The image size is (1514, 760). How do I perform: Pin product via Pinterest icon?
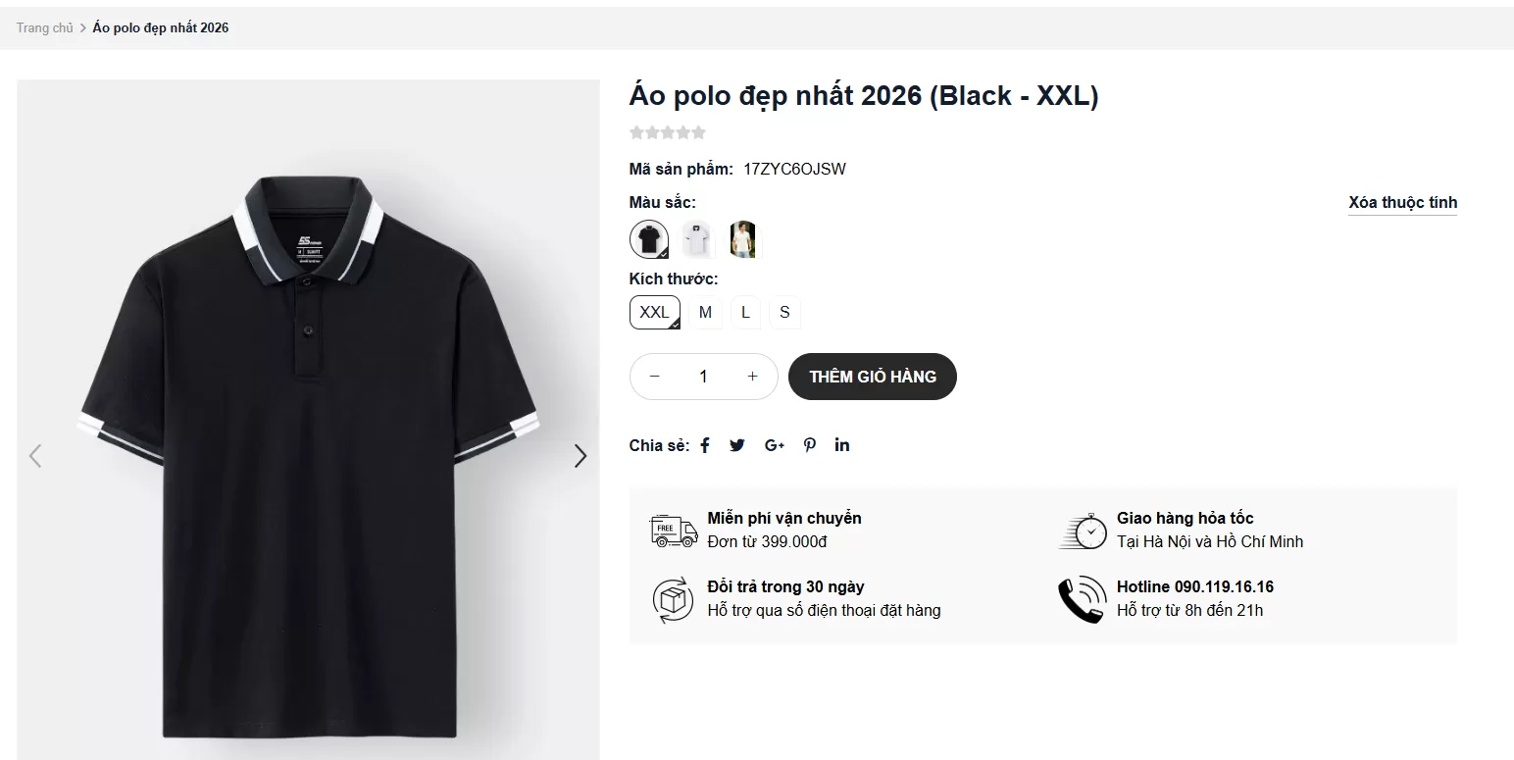tap(810, 445)
